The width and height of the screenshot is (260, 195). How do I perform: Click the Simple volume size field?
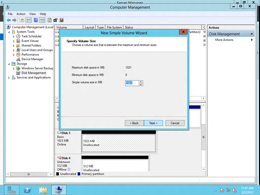pyautogui.click(x=132, y=83)
